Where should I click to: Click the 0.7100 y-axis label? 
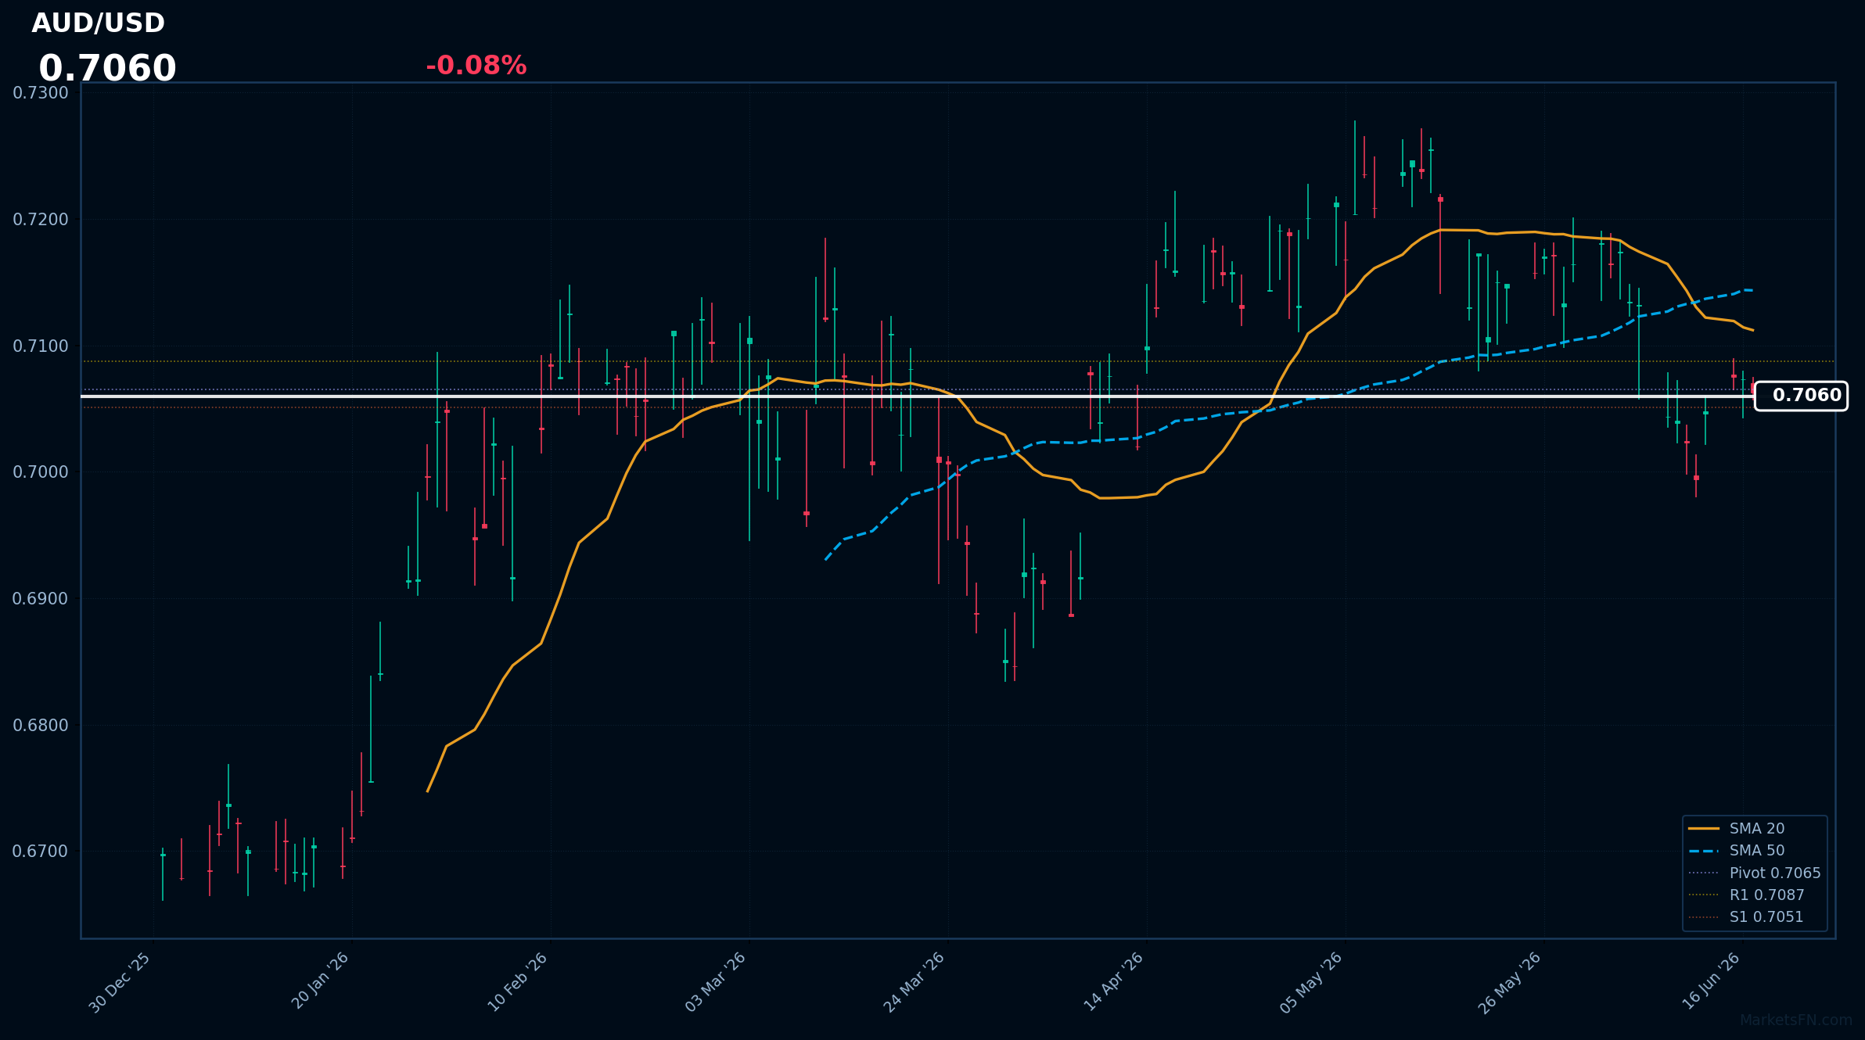click(41, 346)
